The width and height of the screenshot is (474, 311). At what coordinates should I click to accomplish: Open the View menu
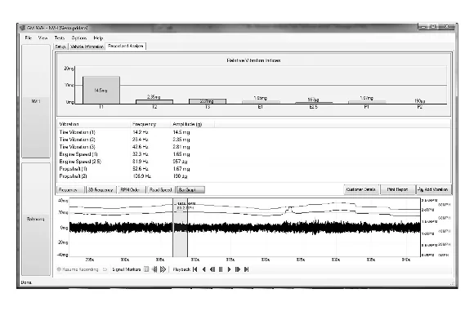click(x=43, y=38)
